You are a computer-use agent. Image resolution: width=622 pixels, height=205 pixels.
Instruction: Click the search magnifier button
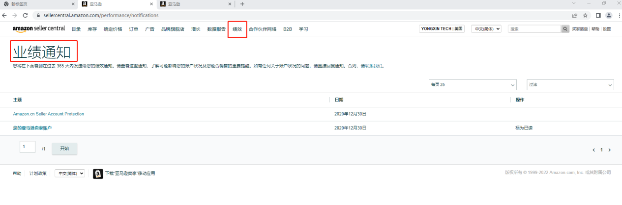point(565,29)
